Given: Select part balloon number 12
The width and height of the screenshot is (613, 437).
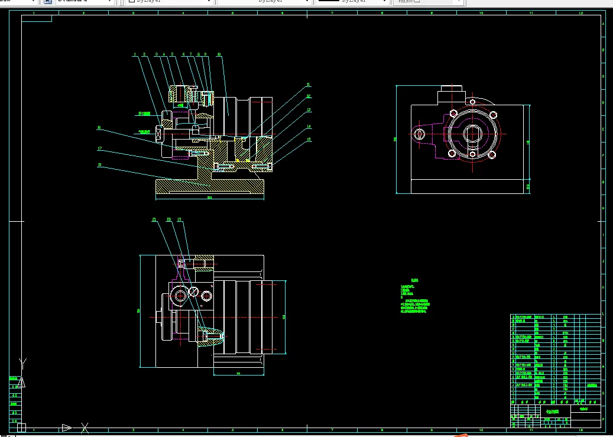Looking at the screenshot, I should tap(309, 96).
